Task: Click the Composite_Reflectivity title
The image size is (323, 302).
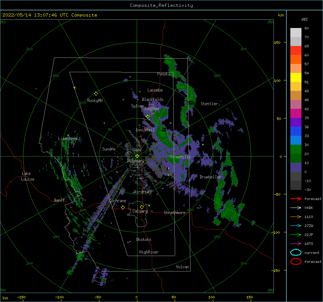Action: 161,5
